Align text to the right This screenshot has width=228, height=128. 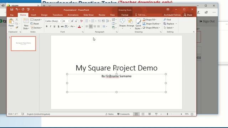tap(95, 26)
